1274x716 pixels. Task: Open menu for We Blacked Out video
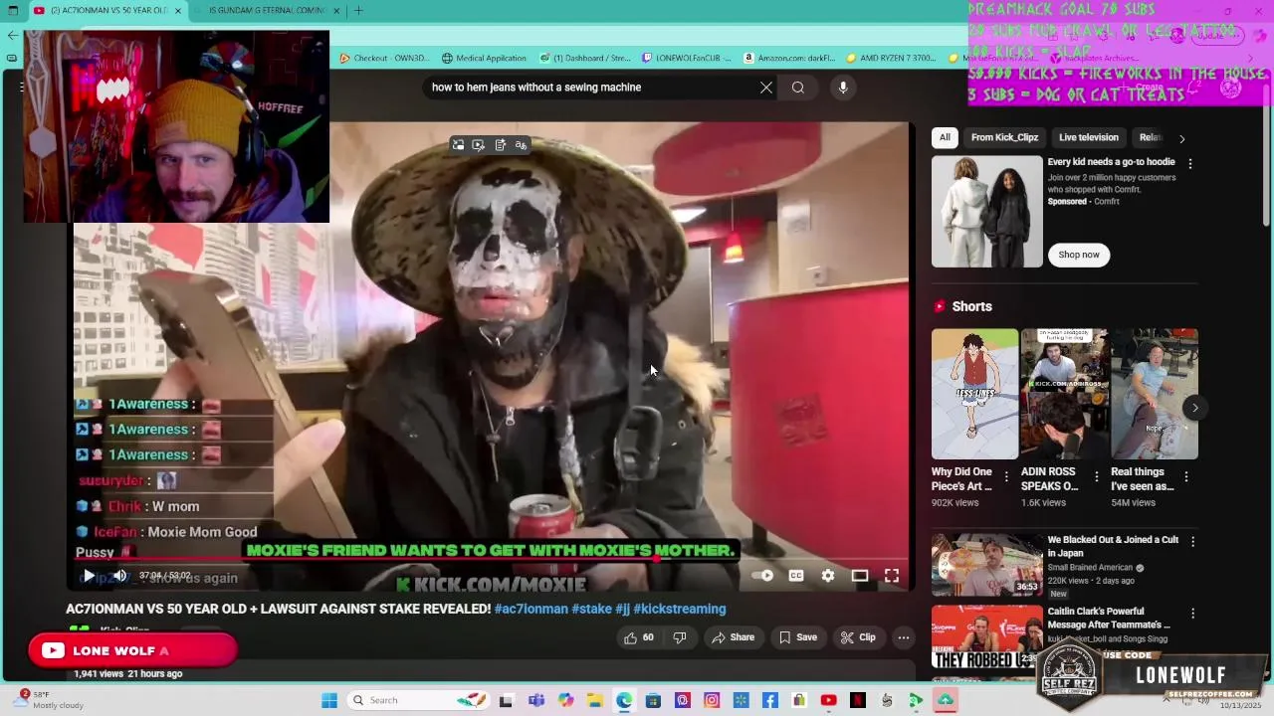click(x=1192, y=542)
